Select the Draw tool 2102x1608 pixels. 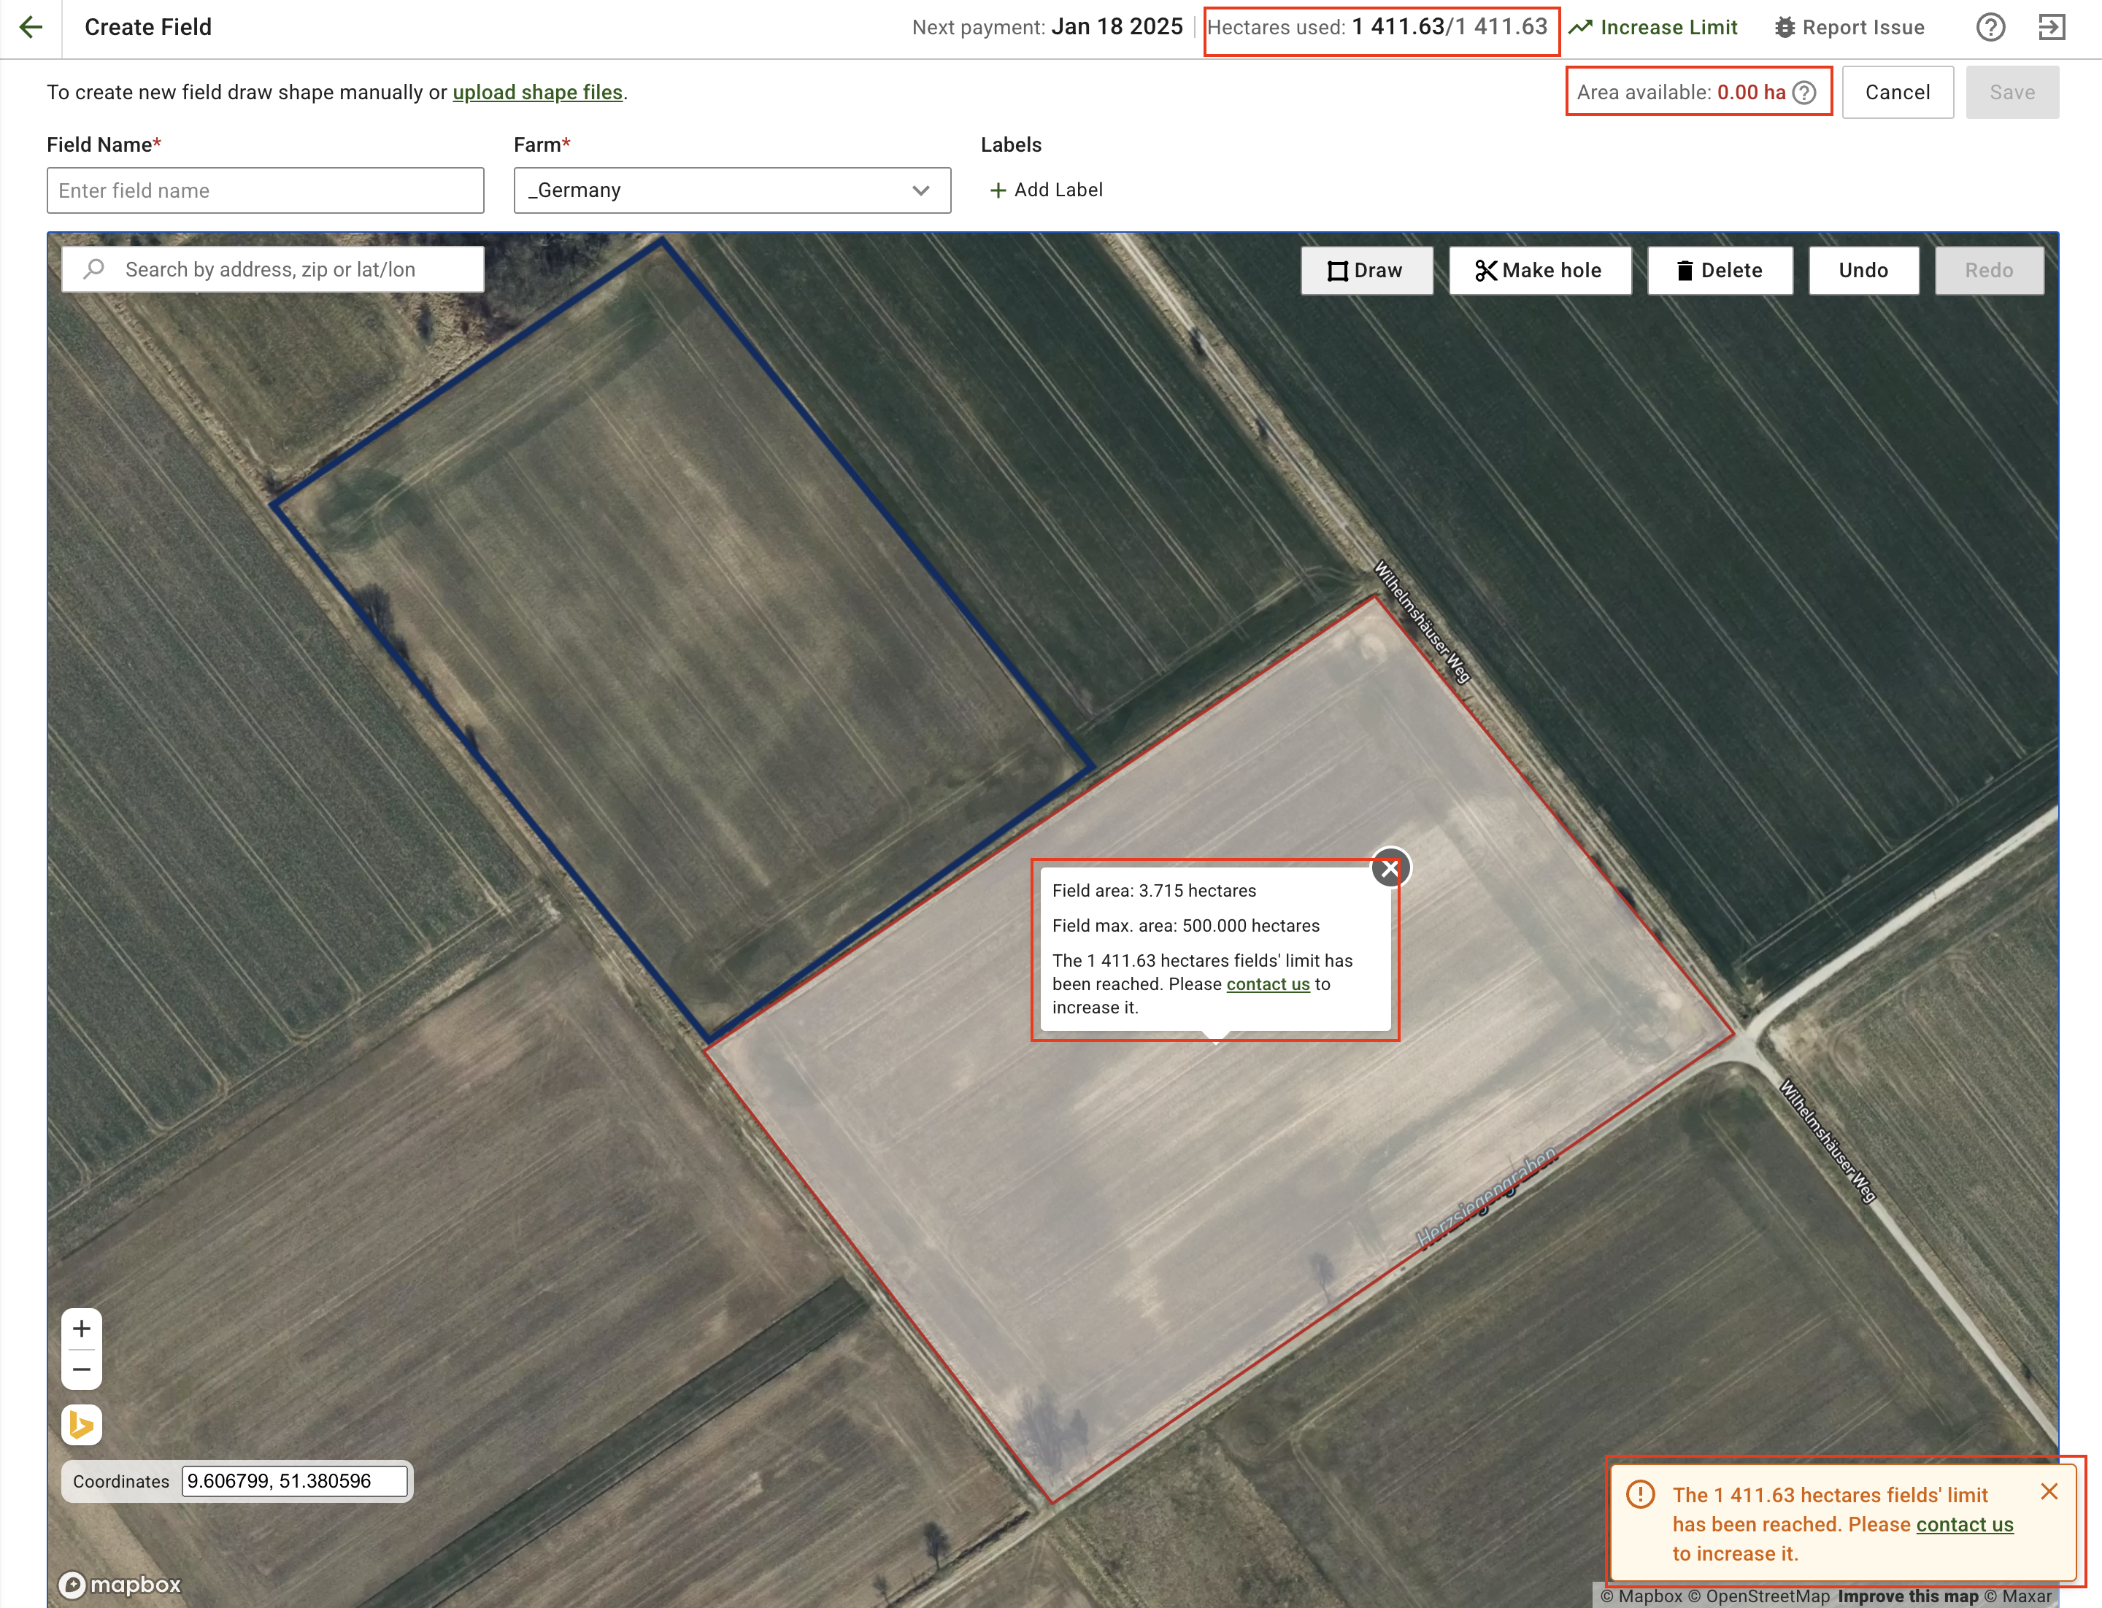1366,271
